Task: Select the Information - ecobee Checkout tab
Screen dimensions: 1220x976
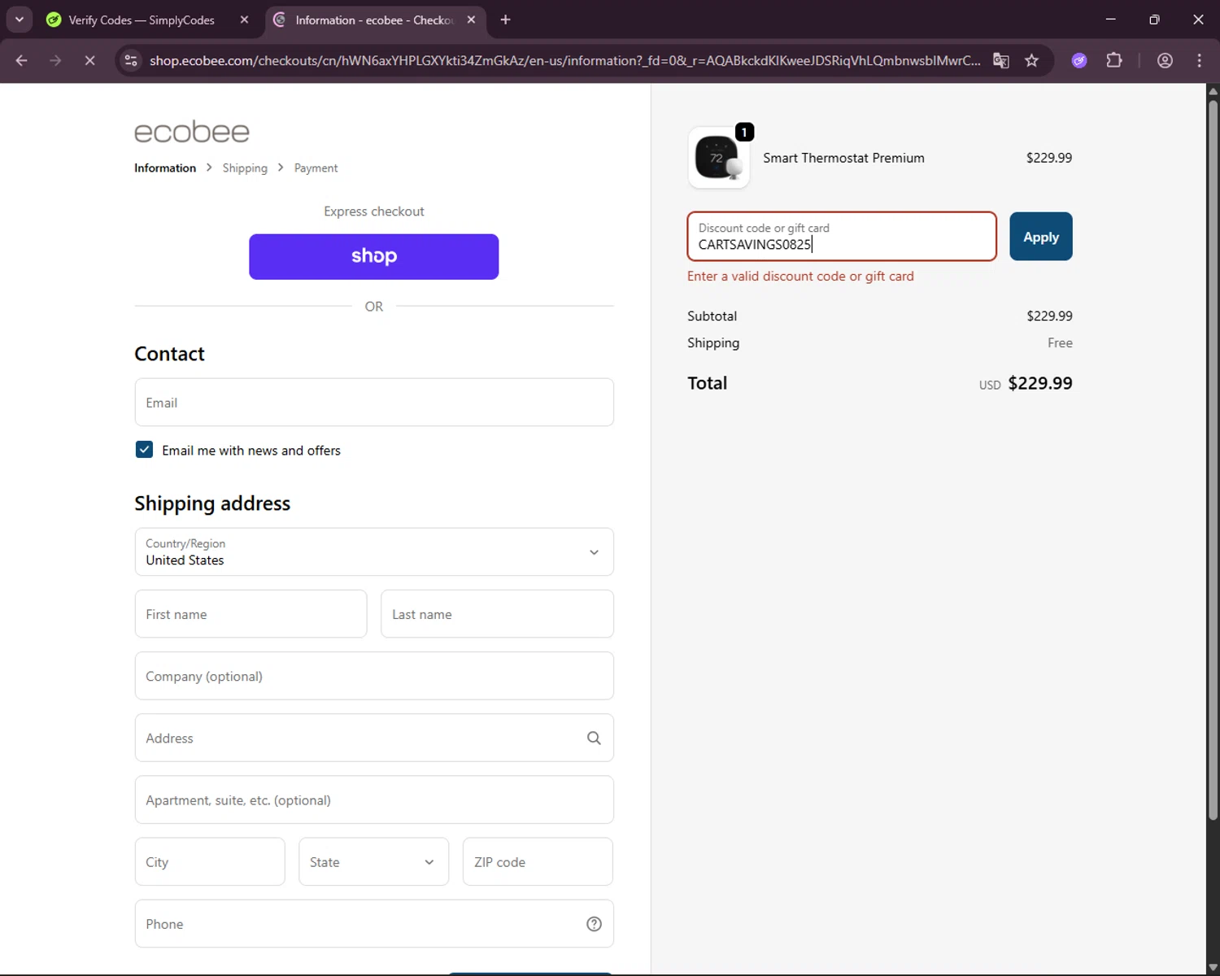Action: [375, 20]
